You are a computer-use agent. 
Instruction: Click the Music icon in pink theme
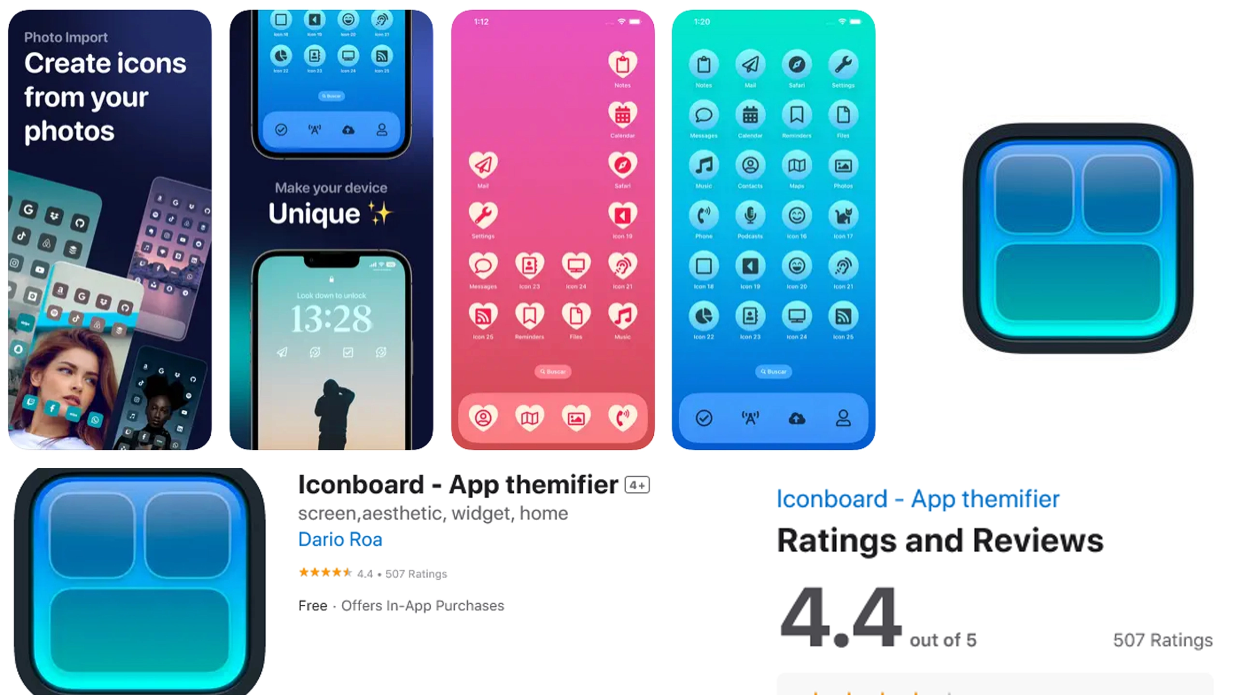[x=621, y=316]
